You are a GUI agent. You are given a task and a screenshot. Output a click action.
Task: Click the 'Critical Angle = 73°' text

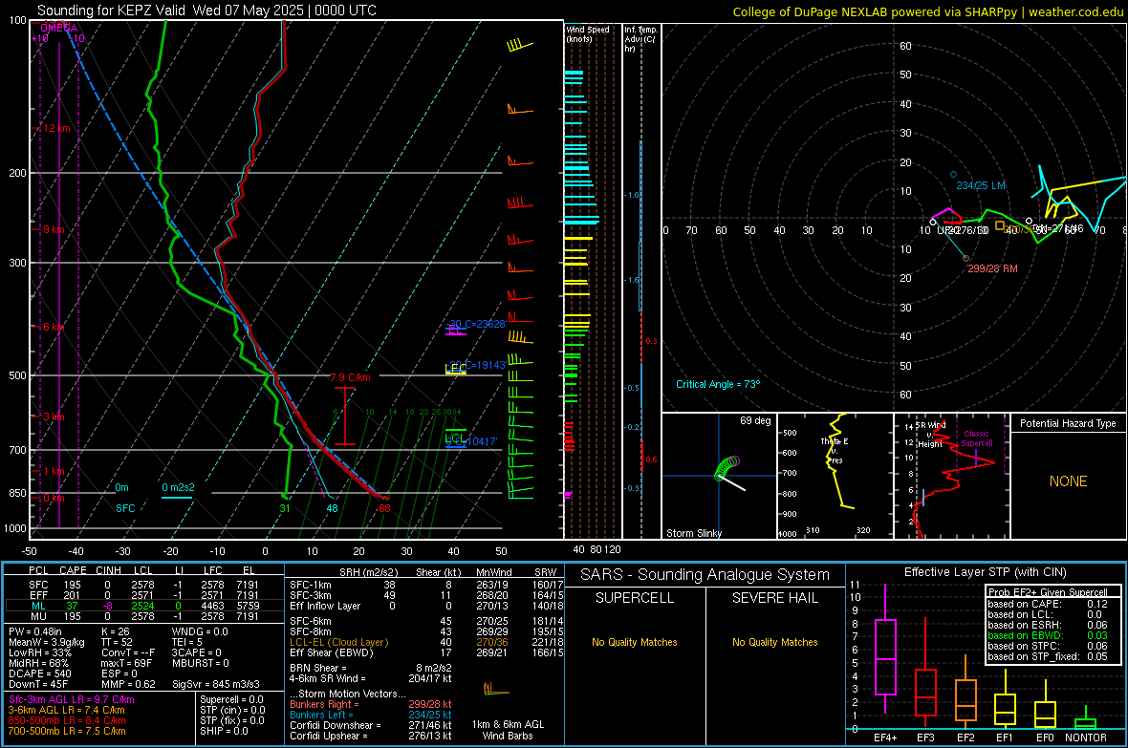click(718, 385)
